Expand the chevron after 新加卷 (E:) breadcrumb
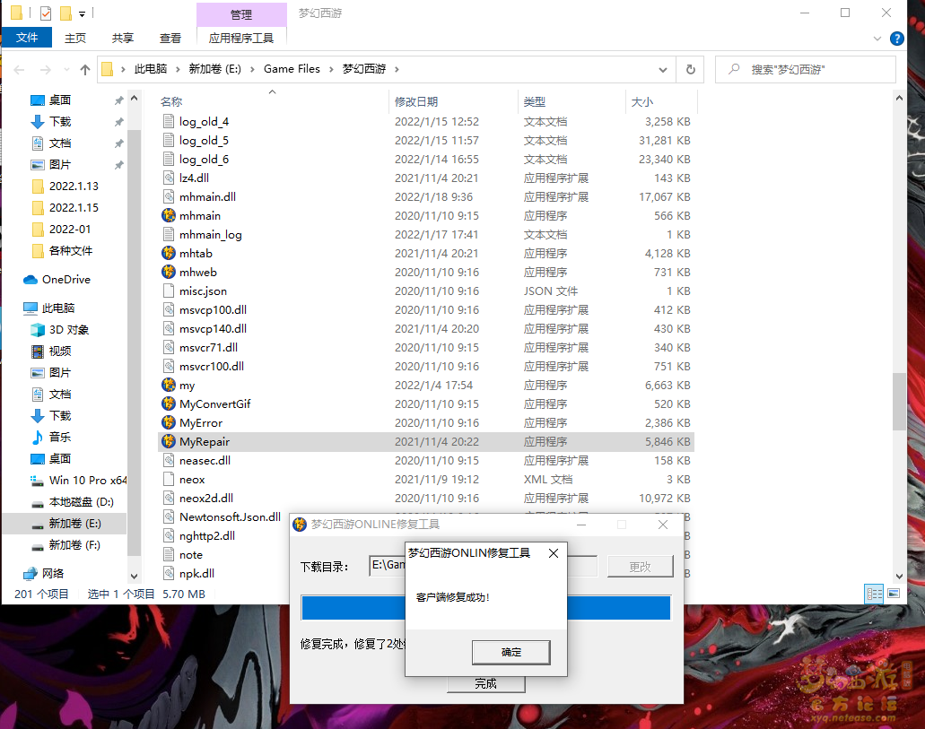 click(x=252, y=70)
